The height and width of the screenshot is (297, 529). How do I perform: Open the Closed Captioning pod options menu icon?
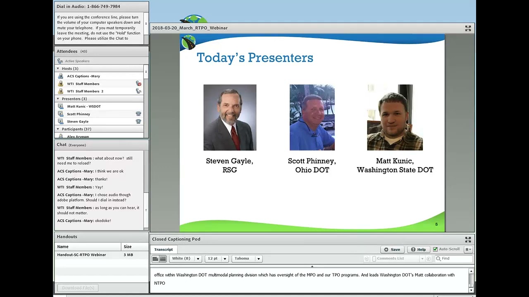point(468,249)
